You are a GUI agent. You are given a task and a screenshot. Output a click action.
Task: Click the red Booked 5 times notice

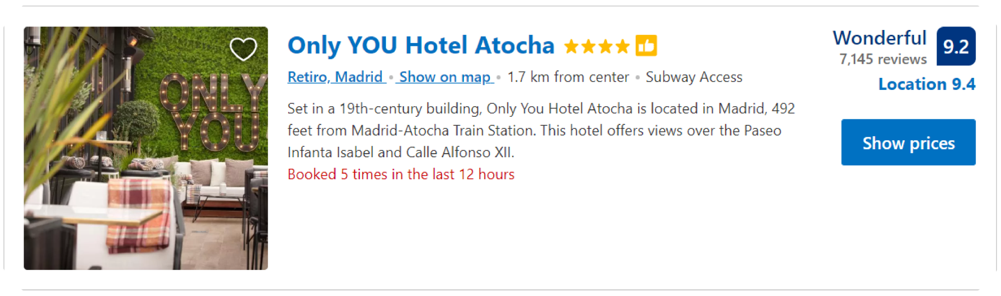pos(401,174)
